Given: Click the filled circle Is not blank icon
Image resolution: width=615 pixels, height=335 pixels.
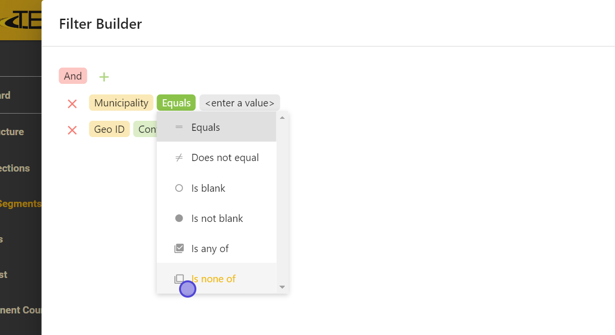Looking at the screenshot, I should 179,219.
